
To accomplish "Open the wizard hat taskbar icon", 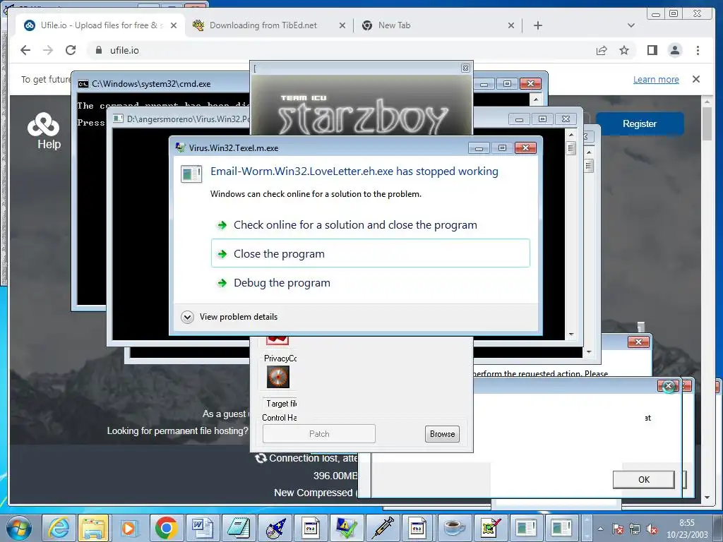I will coord(275,528).
